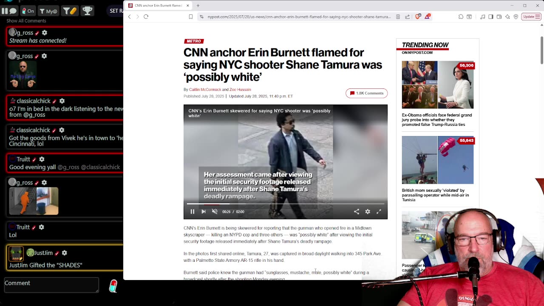544x306 pixels.
Task: Bookmark this page in the toolbar
Action: [191, 17]
